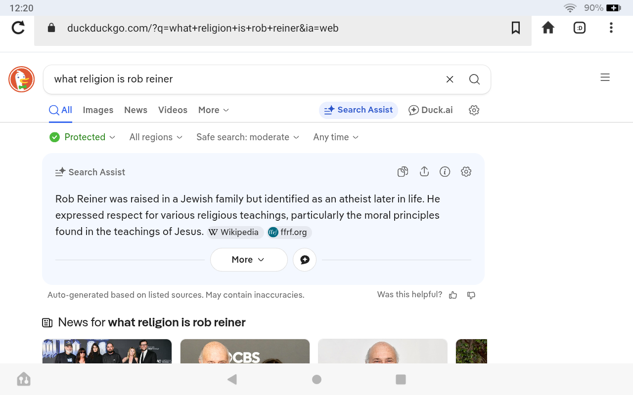Go to the browser home page
The width and height of the screenshot is (633, 395).
[x=548, y=28]
